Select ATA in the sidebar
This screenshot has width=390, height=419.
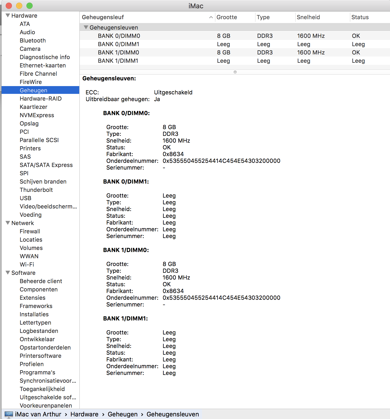tap(25, 24)
